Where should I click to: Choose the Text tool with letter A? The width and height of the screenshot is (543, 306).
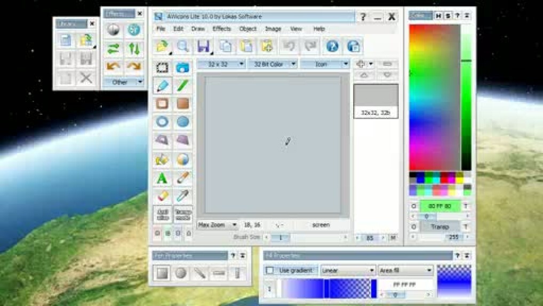pyautogui.click(x=163, y=178)
